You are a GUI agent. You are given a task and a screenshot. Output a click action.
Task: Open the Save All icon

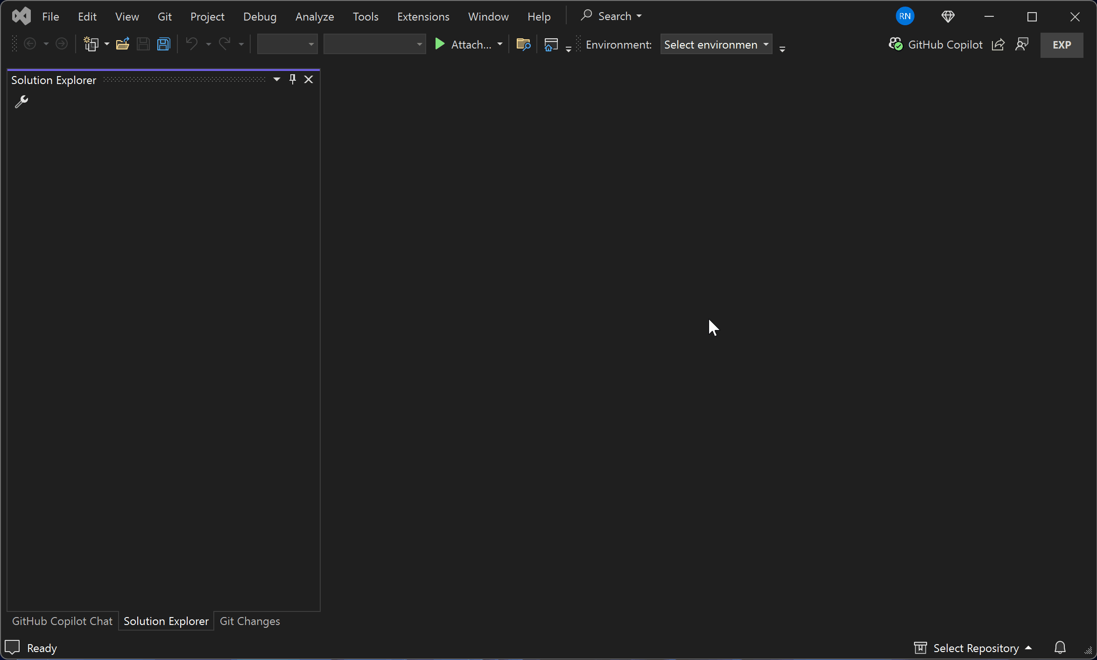click(x=164, y=43)
